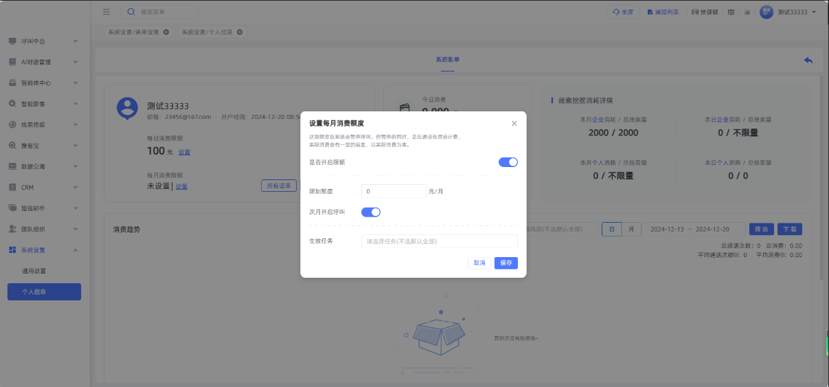Click the search magnifier icon
Viewport: 829px width, 387px height.
point(130,12)
